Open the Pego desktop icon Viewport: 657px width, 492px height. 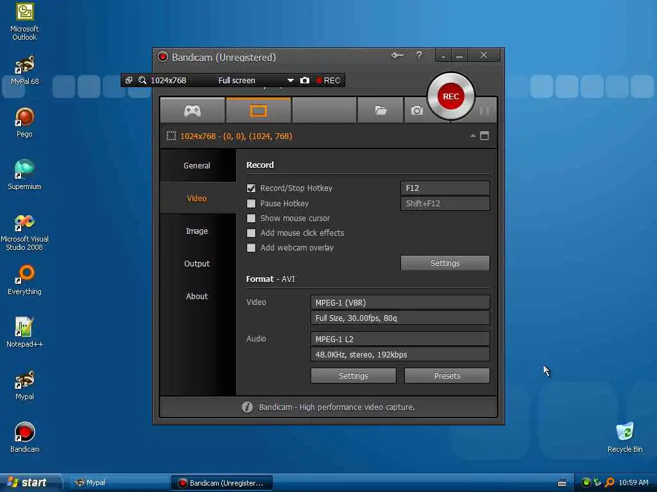pos(24,122)
